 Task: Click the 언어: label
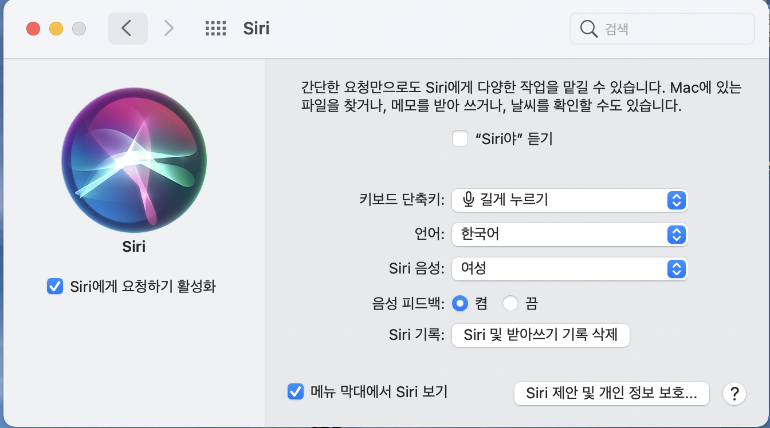click(431, 235)
